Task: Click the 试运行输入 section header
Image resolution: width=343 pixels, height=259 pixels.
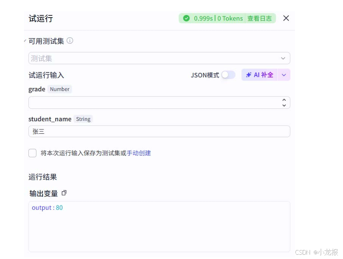Action: (46, 75)
